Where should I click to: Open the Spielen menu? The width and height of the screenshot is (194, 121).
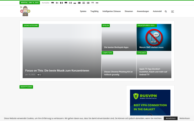coord(83,11)
